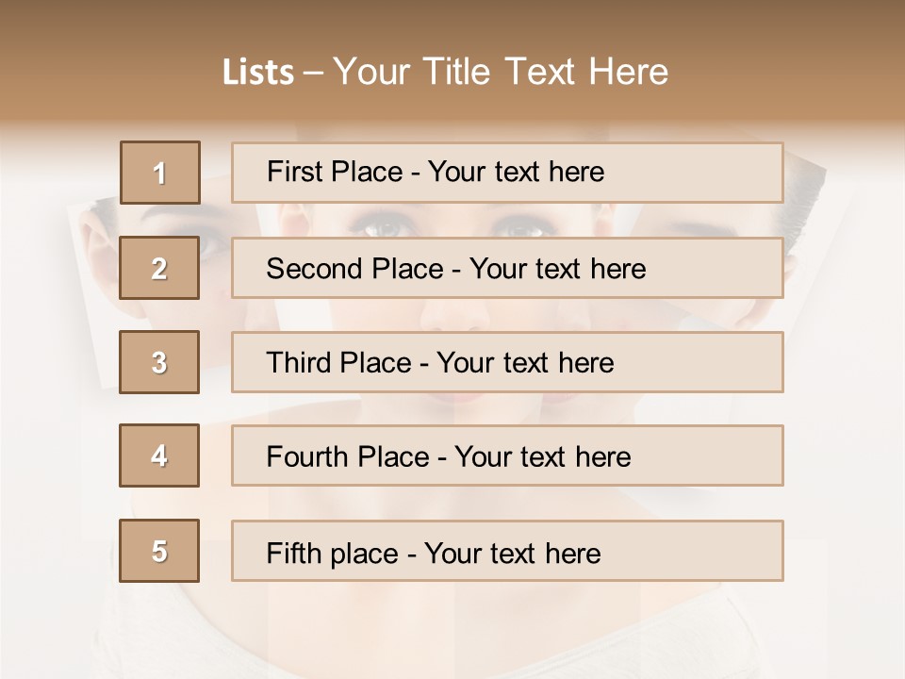905x679 pixels.
Task: Pick the number 5 box
Action: tap(159, 551)
